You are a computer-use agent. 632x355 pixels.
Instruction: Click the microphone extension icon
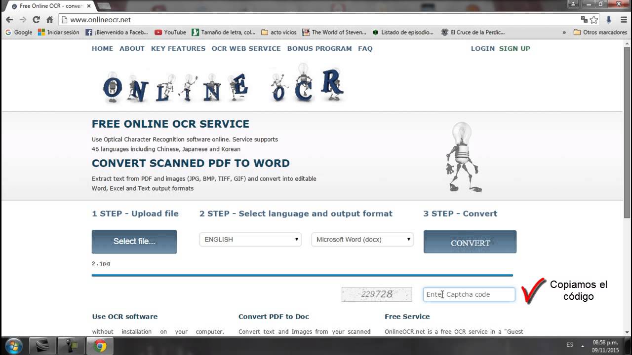[609, 20]
